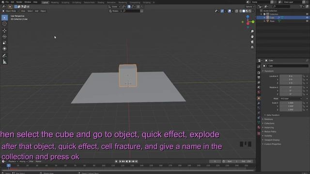Select the Cursor tool
The height and width of the screenshot is (174, 310).
4,24
